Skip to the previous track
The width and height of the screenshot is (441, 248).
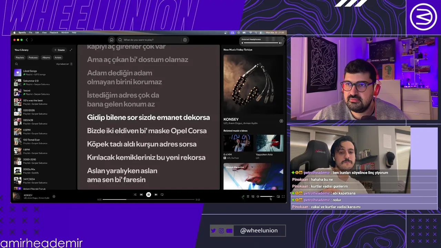click(141, 195)
